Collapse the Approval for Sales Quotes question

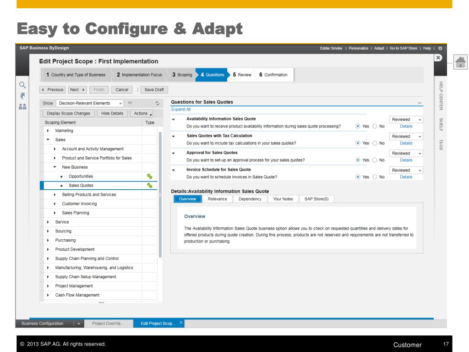click(174, 153)
